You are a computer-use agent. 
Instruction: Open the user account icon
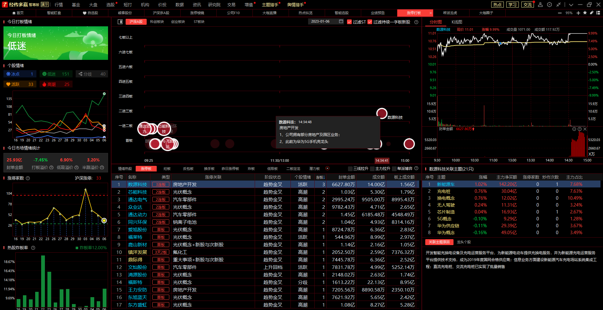click(540, 5)
